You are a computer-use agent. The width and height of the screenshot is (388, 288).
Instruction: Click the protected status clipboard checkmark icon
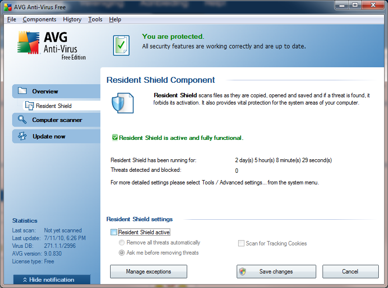pos(121,45)
